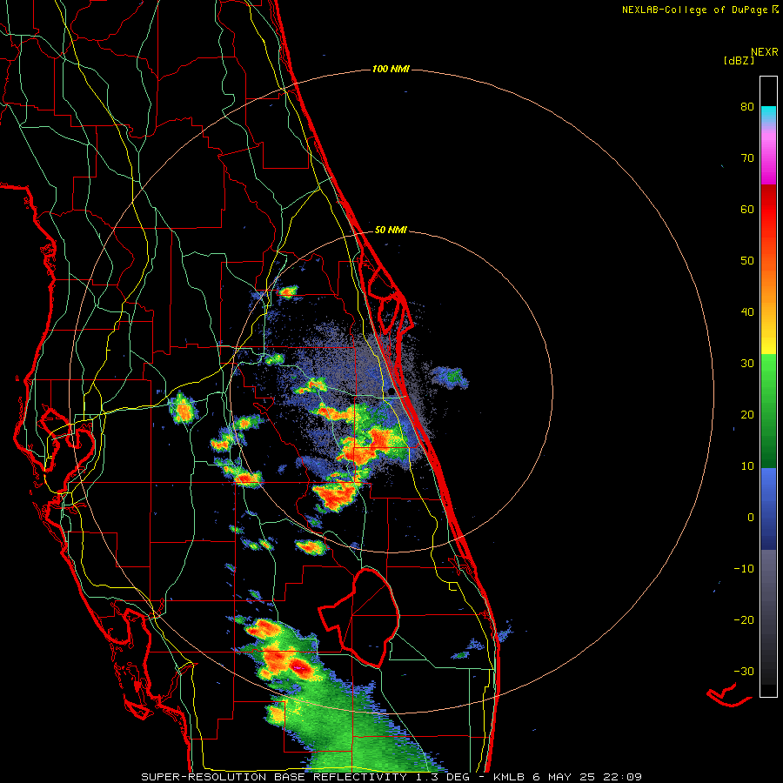The image size is (783, 783).
Task: Click the 40 value on the dBZ scale
Action: tap(747, 312)
